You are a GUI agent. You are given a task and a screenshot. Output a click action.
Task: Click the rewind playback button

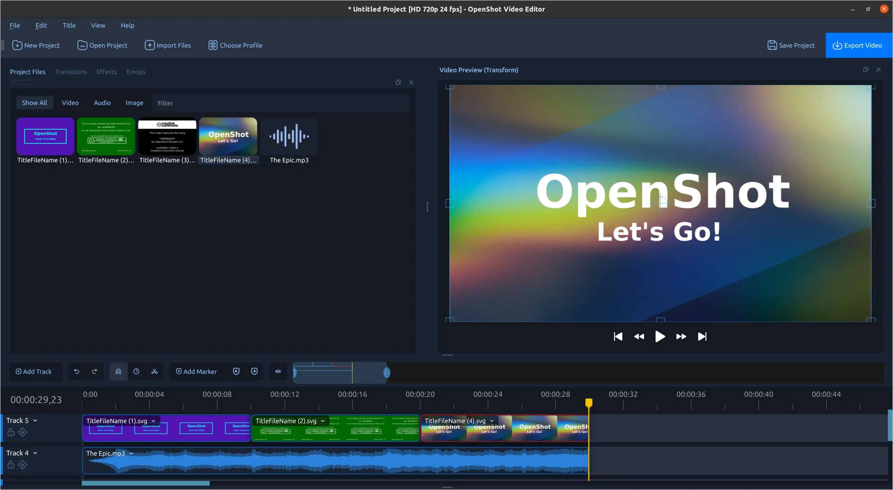point(639,337)
